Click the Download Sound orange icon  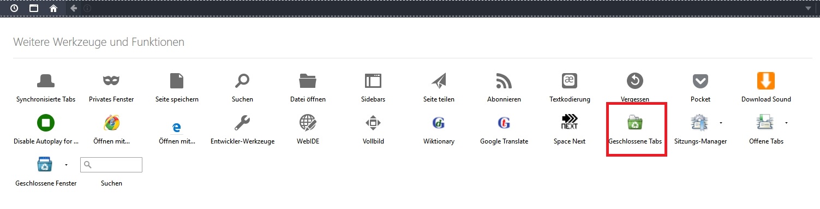[766, 81]
